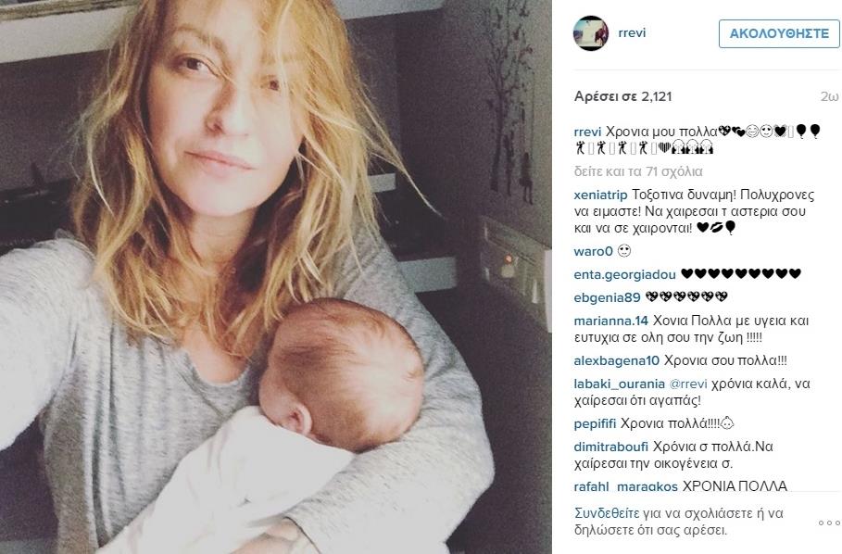Go to ebgenia89's profile
842x554 pixels.
click(x=608, y=298)
